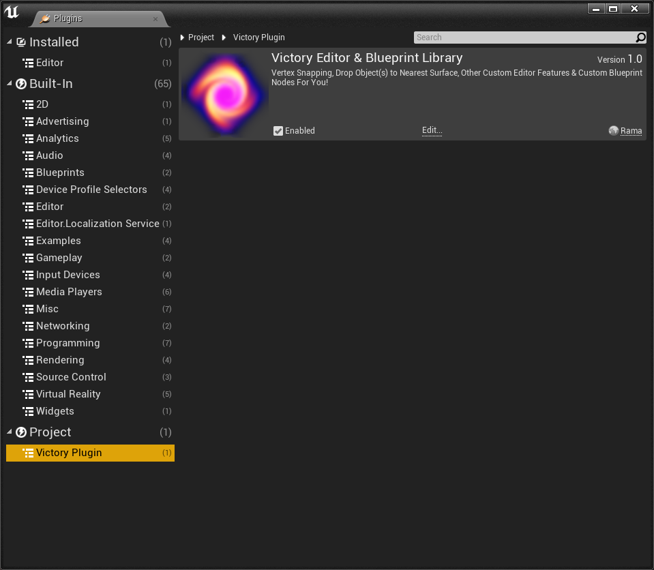
Task: Collapse the Installed category arrow
Action: (9, 42)
